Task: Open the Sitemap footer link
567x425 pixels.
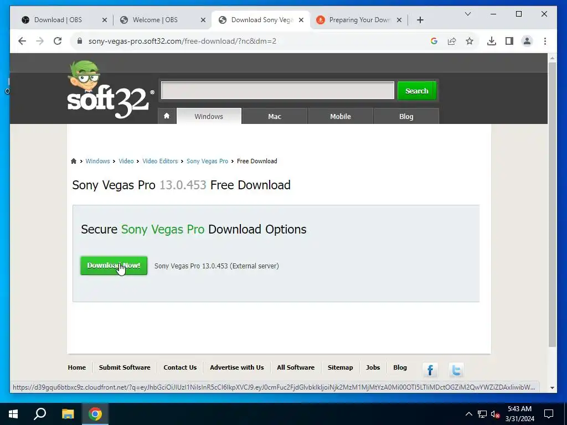Action: 341,367
